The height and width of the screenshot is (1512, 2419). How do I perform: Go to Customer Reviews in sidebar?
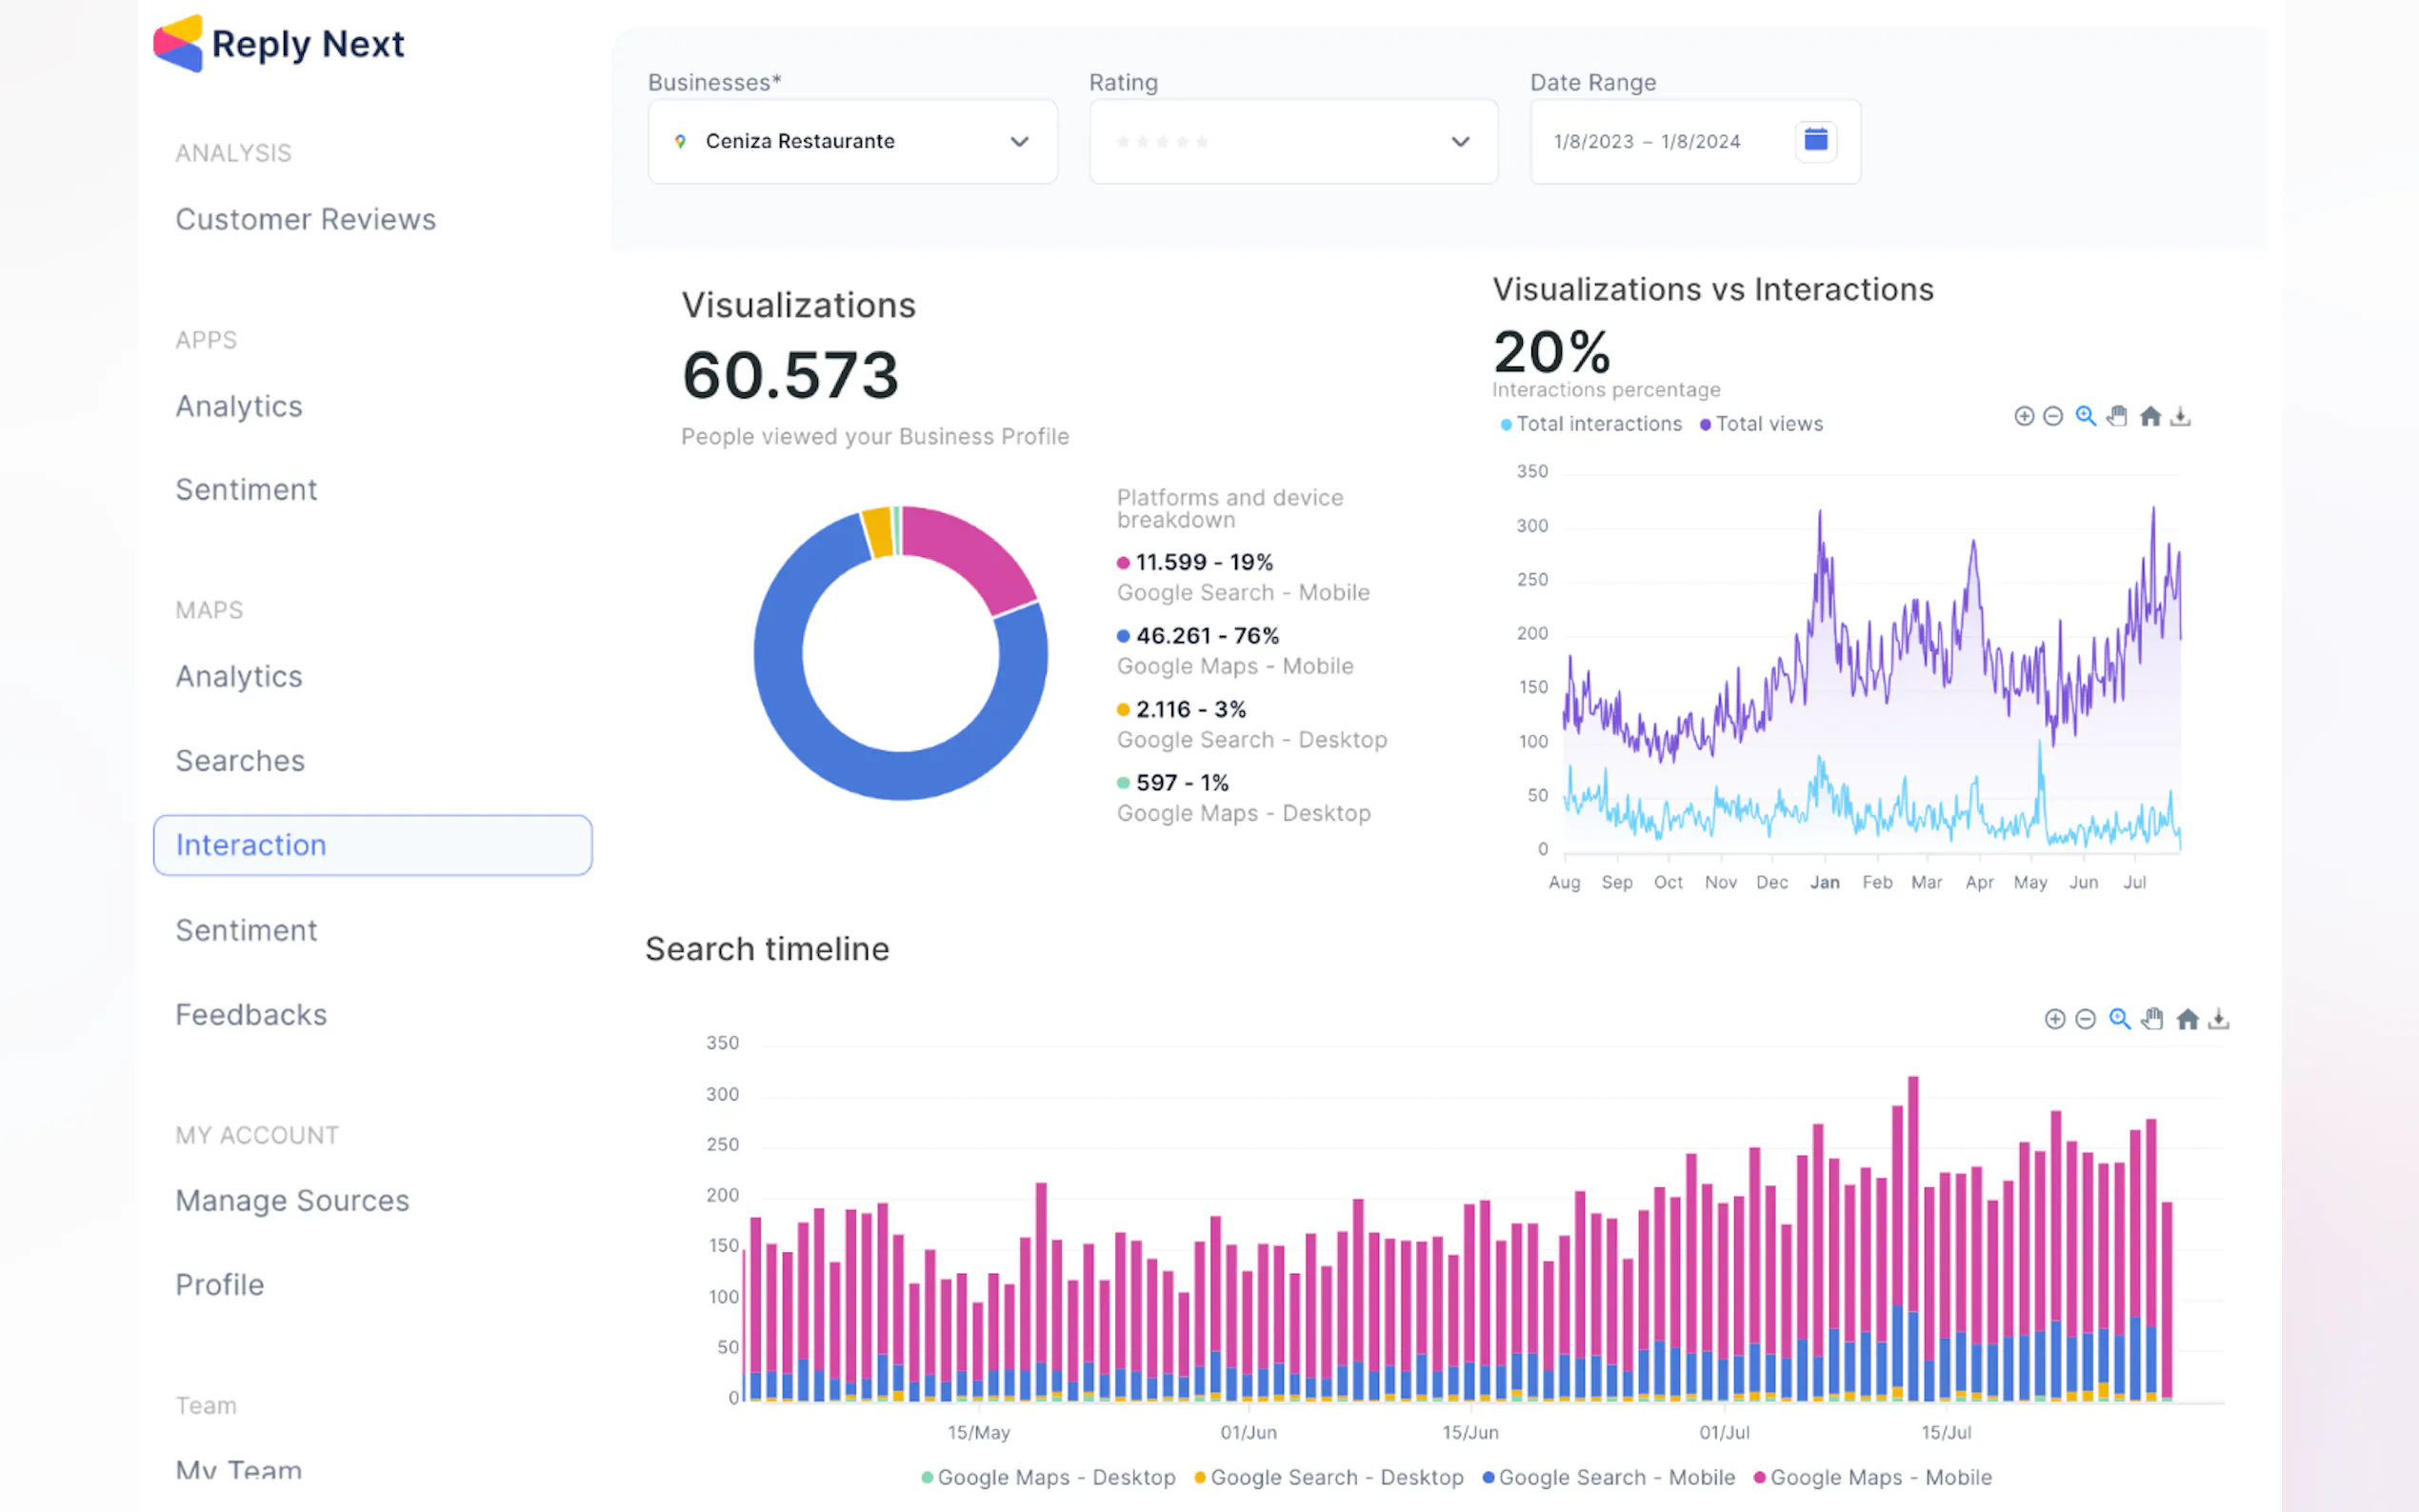pyautogui.click(x=305, y=219)
